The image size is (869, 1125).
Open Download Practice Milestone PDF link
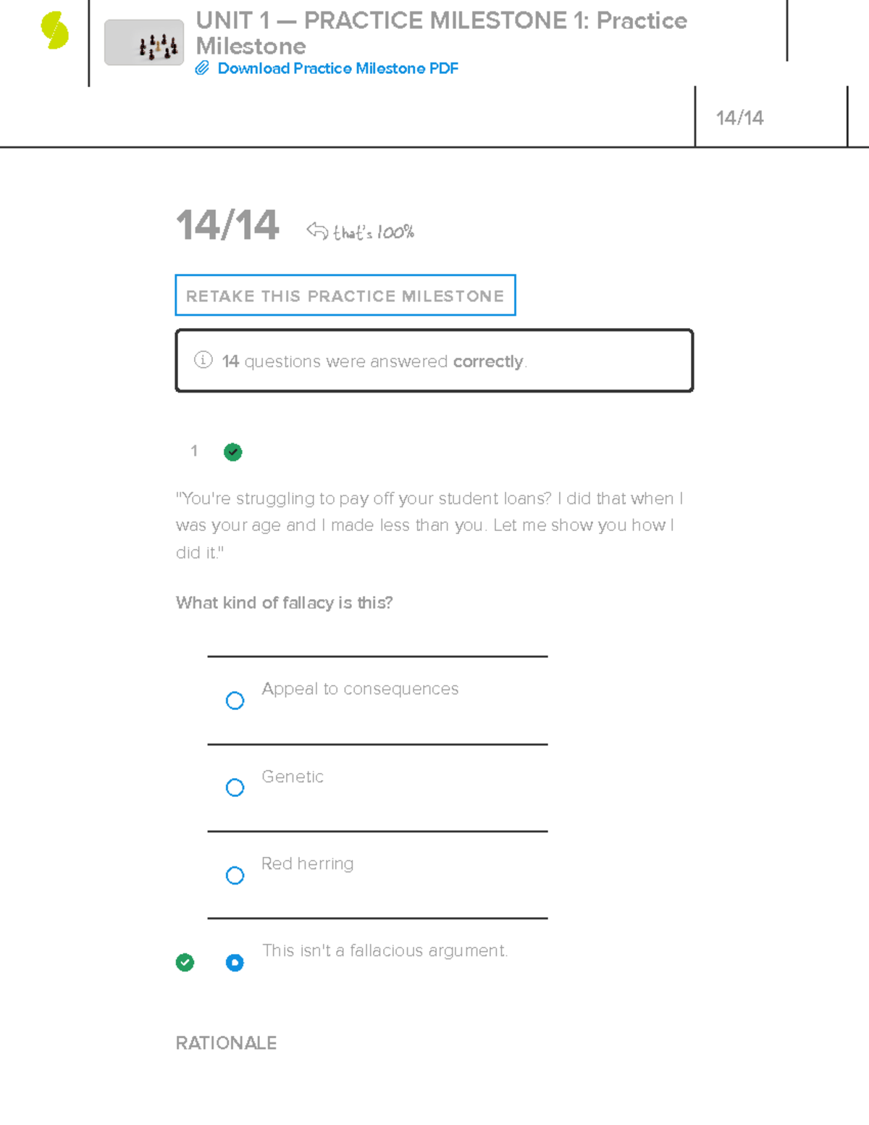[x=337, y=68]
